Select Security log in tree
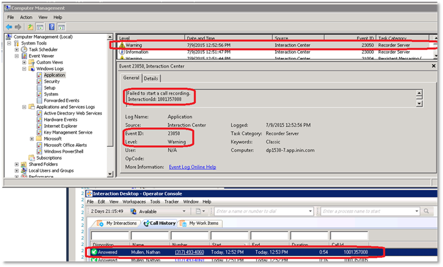 (52, 82)
